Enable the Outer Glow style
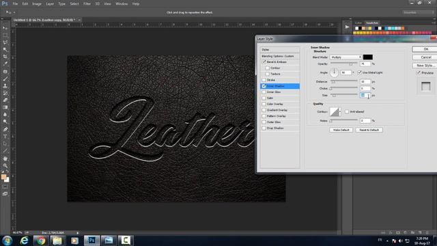The height and width of the screenshot is (246, 437). pos(264,122)
